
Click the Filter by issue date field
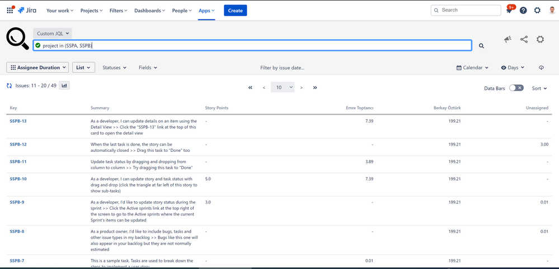[282, 68]
